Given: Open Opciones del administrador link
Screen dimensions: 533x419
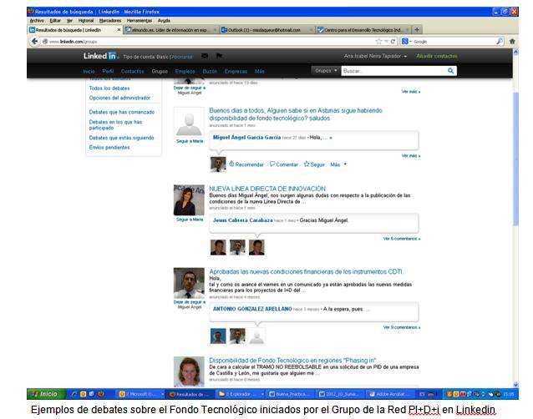Looking at the screenshot, I should coord(119,98).
